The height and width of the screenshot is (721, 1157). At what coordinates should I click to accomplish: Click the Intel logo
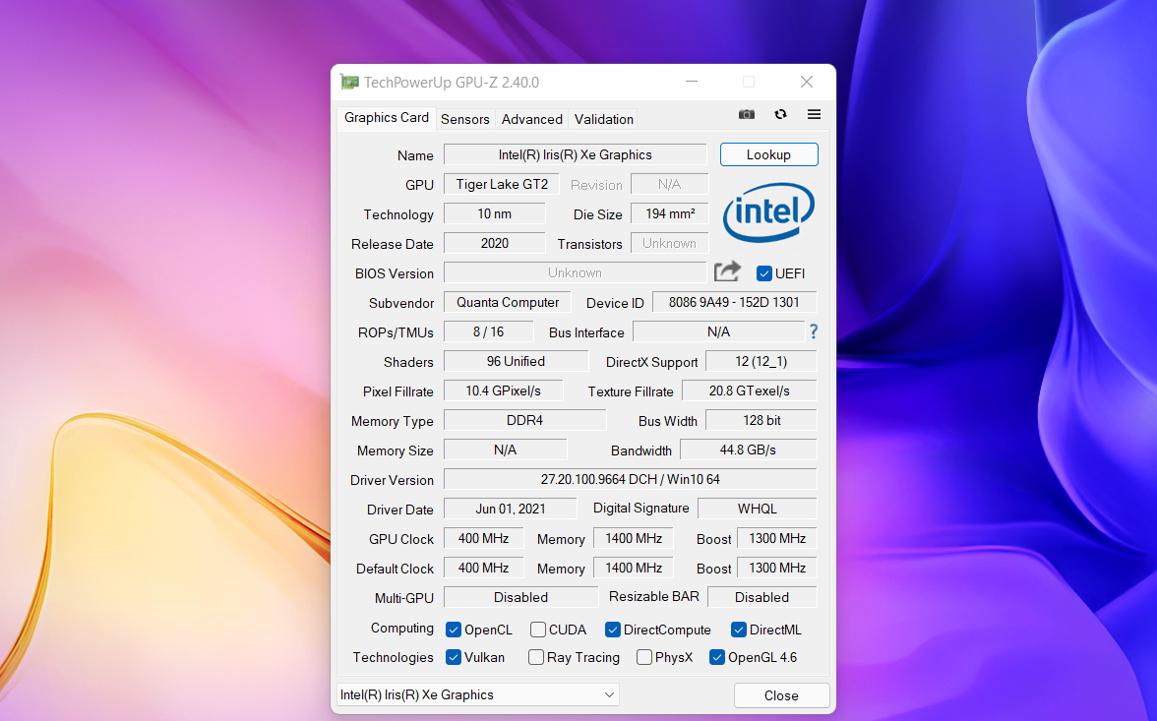click(769, 212)
